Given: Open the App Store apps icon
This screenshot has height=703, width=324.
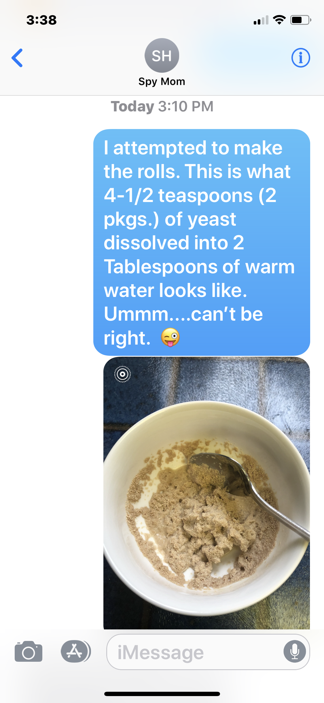Looking at the screenshot, I should coord(76,651).
